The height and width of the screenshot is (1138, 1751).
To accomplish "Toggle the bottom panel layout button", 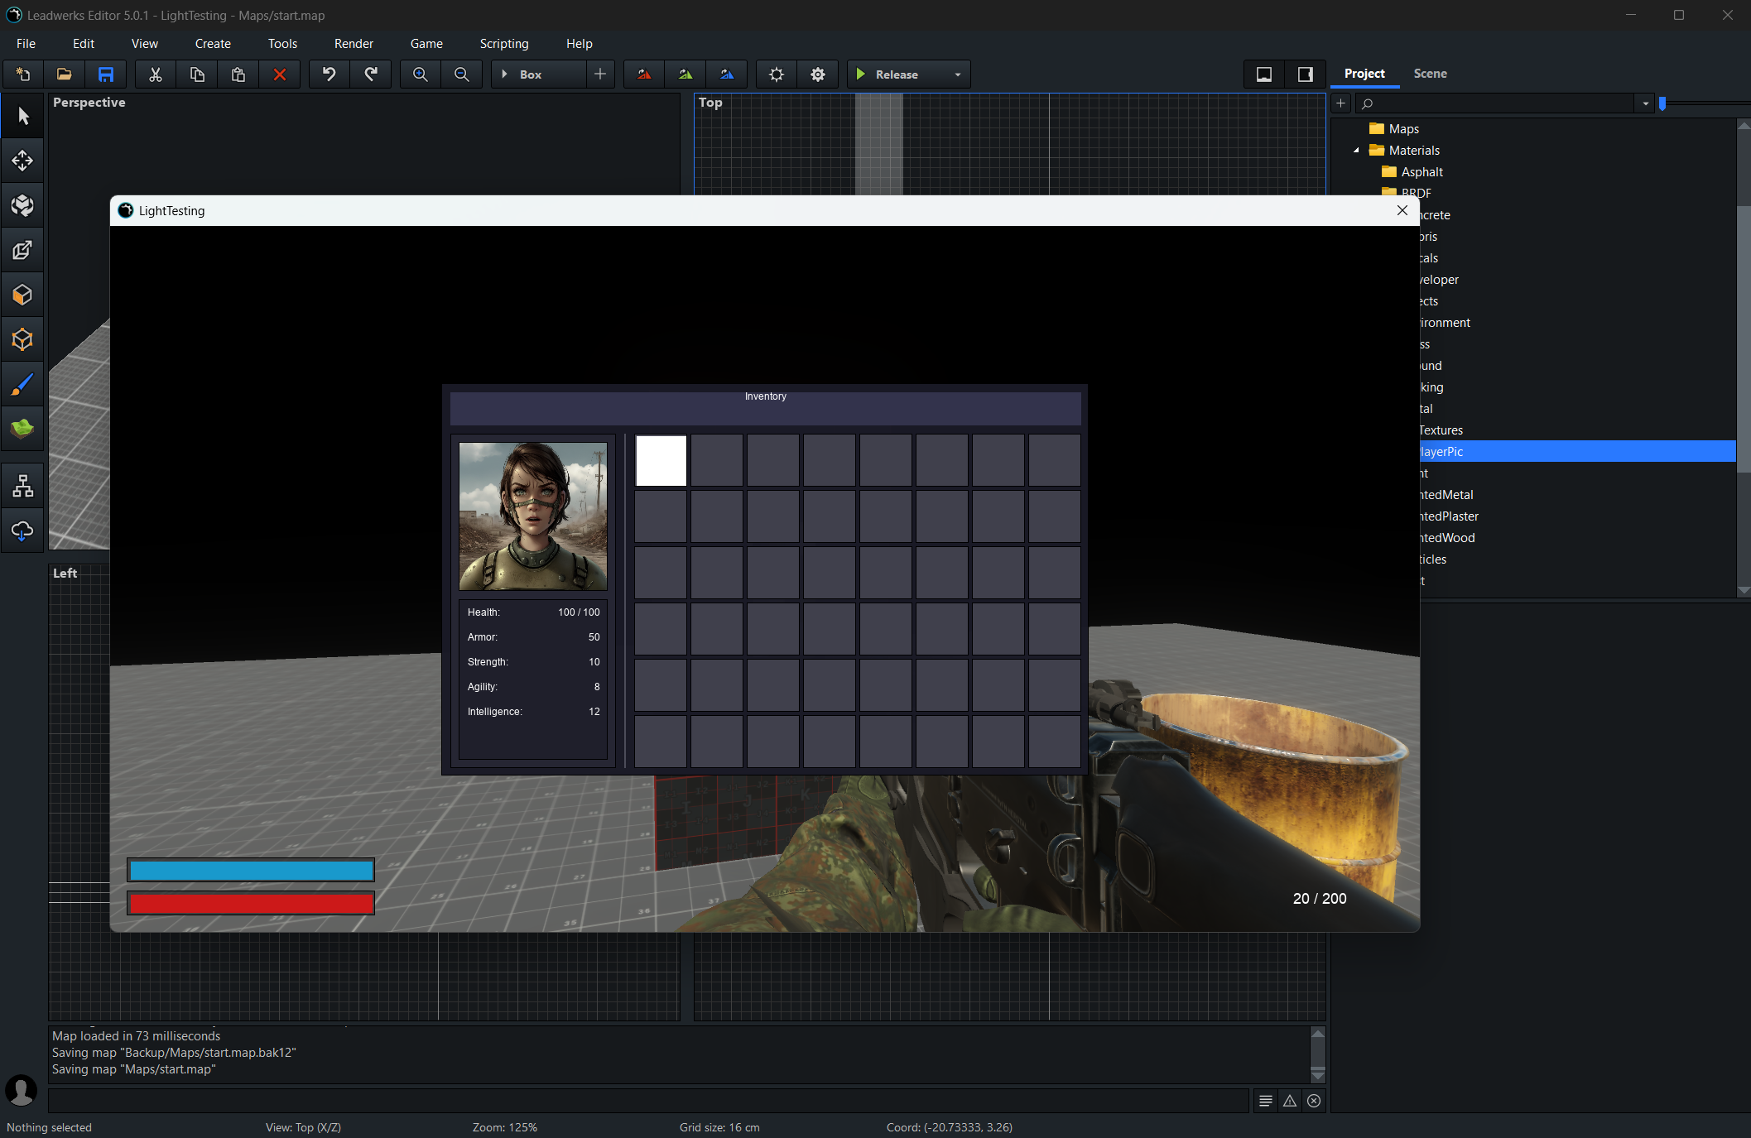I will point(1264,74).
